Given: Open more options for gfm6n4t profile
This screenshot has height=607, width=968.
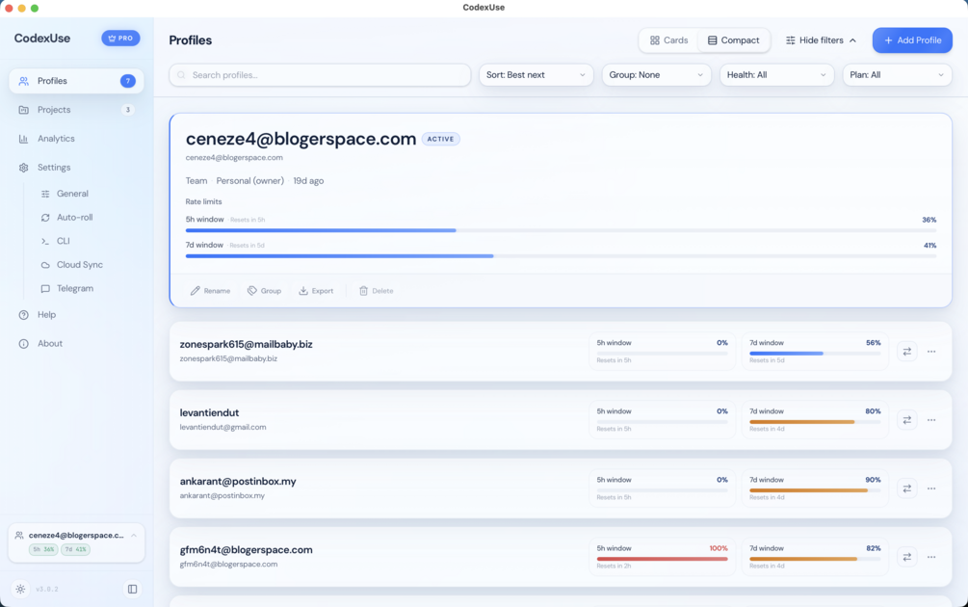Looking at the screenshot, I should point(931,557).
